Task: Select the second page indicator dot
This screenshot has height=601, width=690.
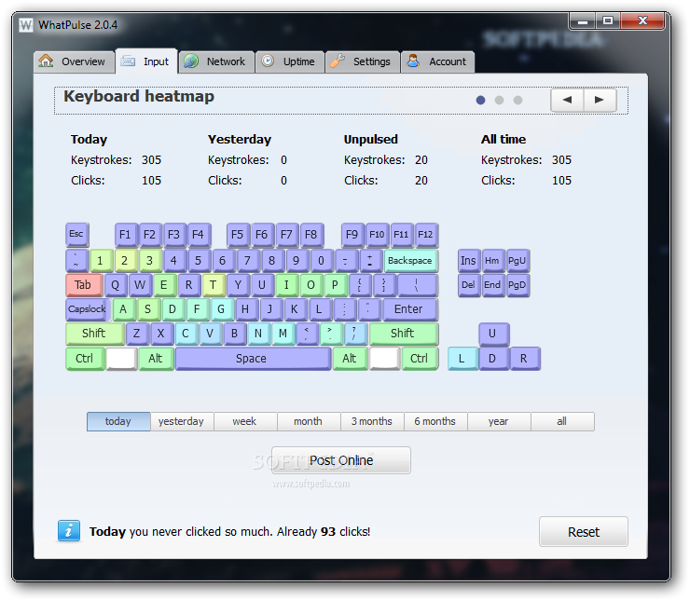Action: tap(499, 101)
